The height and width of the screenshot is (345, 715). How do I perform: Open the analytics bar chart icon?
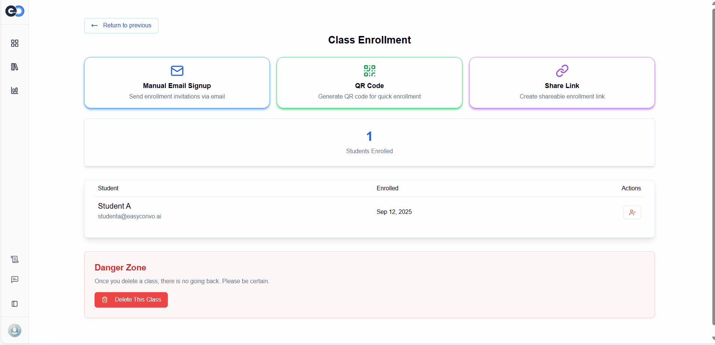click(15, 90)
